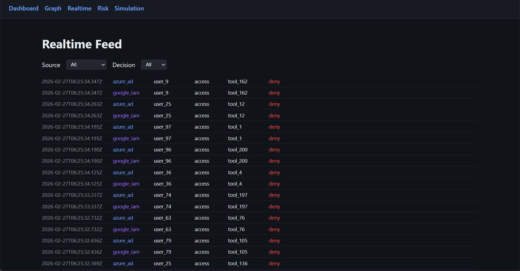Open the Decision filter dropdown
Image resolution: width=520 pixels, height=271 pixels.
[x=154, y=65]
